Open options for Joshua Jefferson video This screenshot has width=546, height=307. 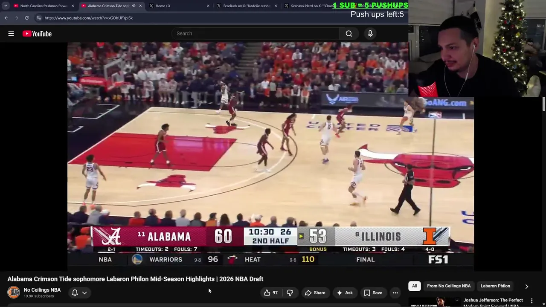[x=531, y=301]
